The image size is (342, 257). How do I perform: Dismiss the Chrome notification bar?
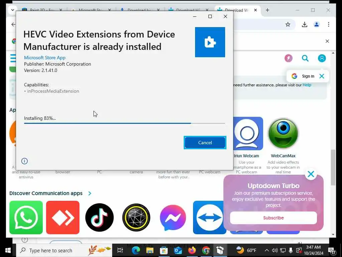pyautogui.click(x=327, y=41)
